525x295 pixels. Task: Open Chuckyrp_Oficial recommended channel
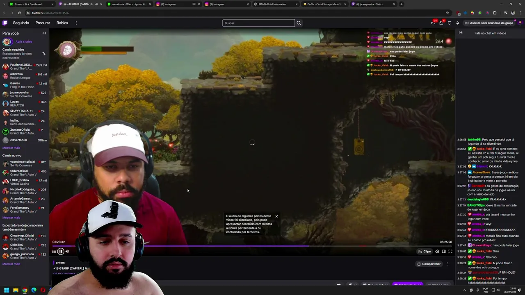pos(24,237)
